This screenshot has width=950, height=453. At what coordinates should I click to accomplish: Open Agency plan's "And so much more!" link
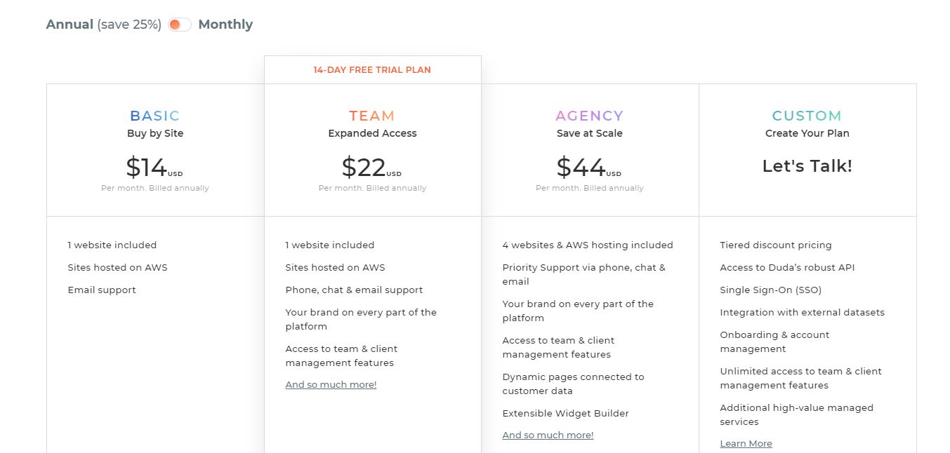pyautogui.click(x=548, y=435)
